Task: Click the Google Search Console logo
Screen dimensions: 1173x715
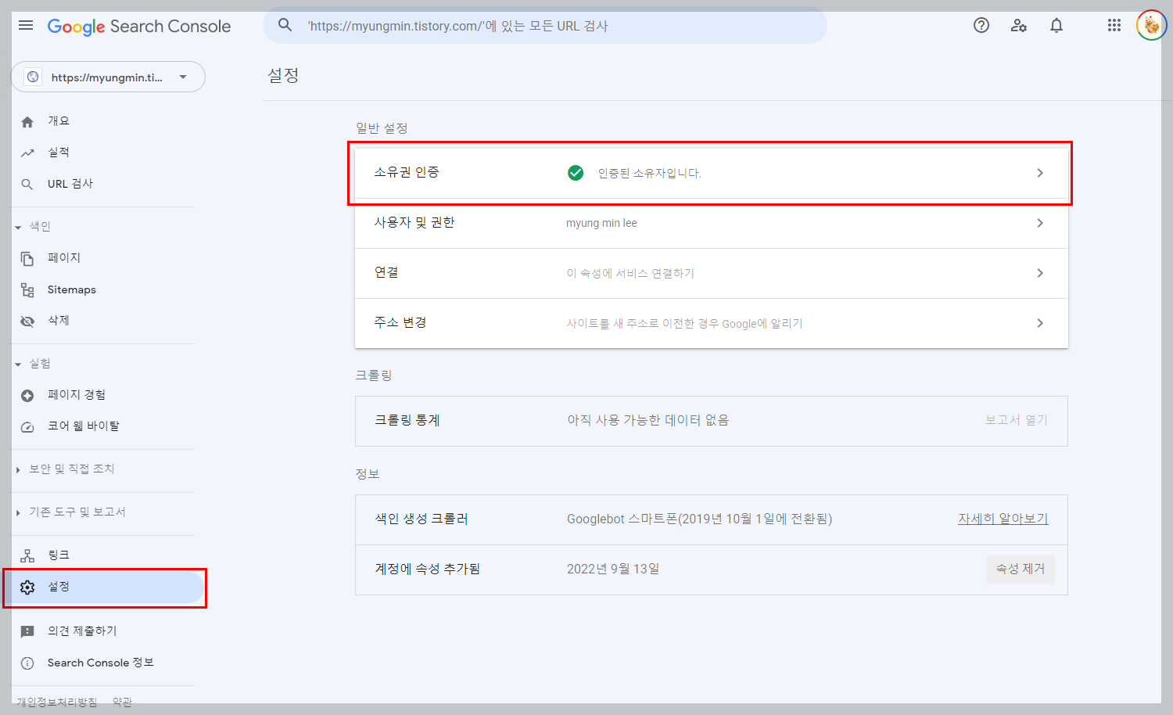Action: 139,27
